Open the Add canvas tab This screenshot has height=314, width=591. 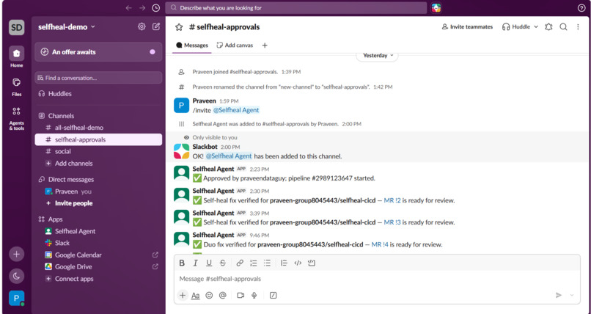[235, 45]
